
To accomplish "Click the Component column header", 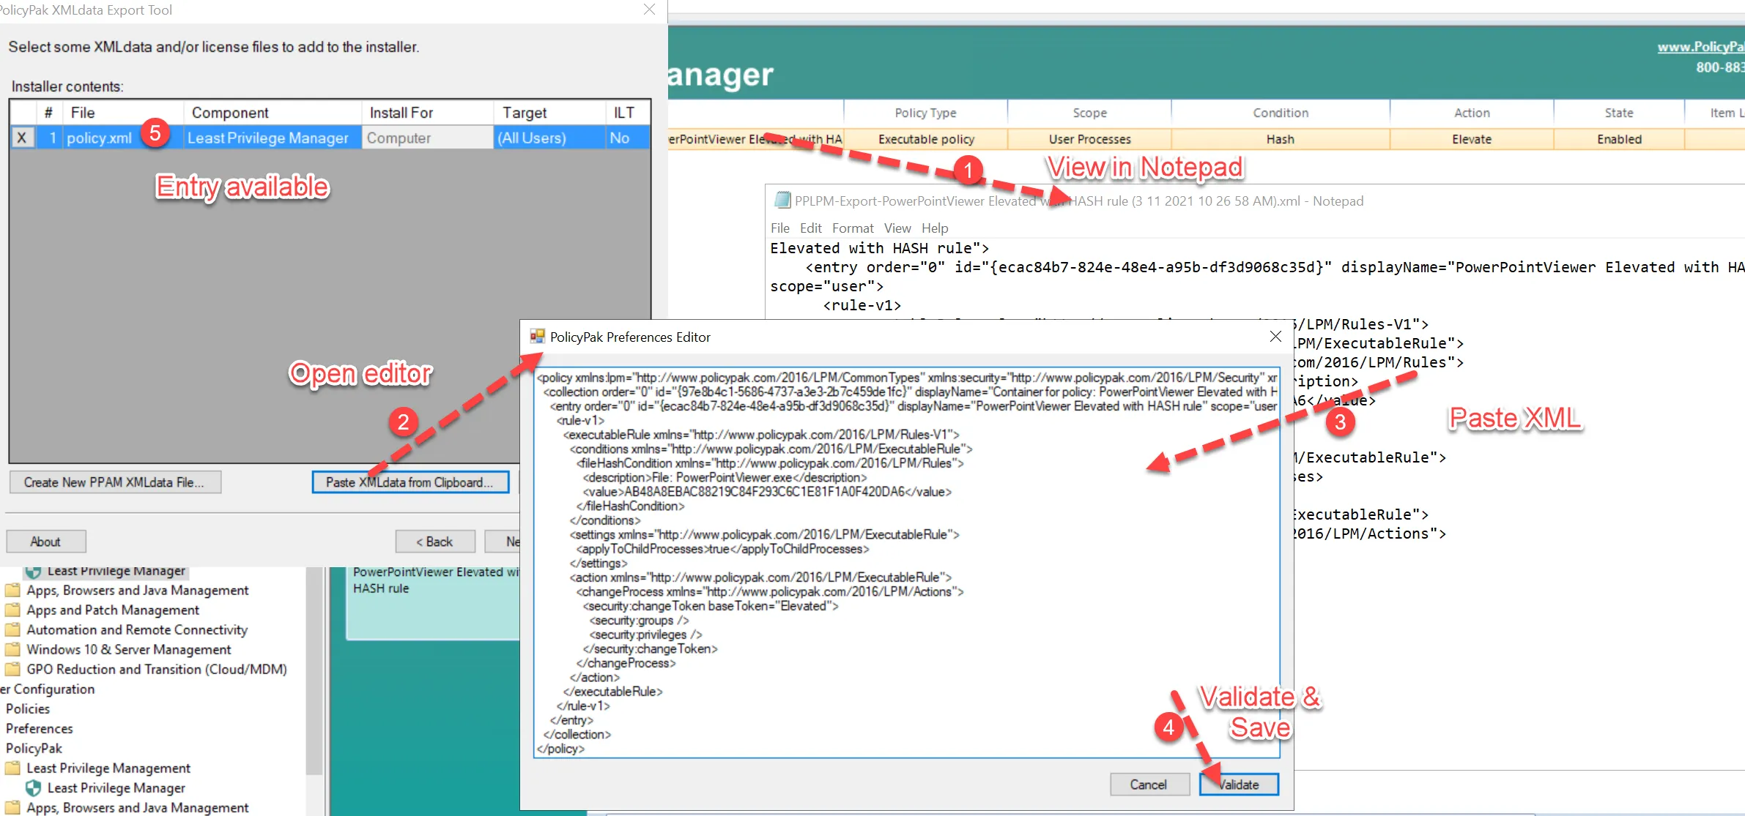I will point(272,113).
